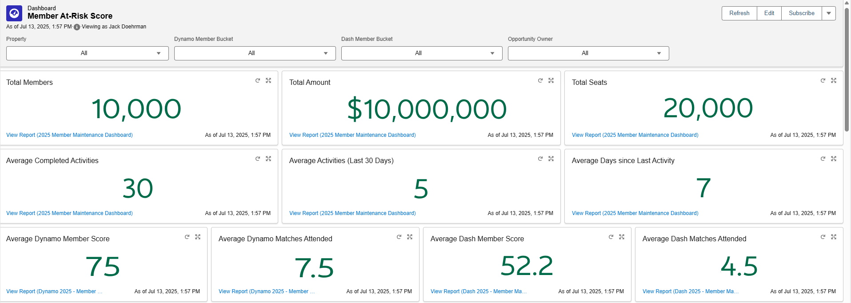
Task: Expand the Total Amount widget
Action: click(x=551, y=80)
